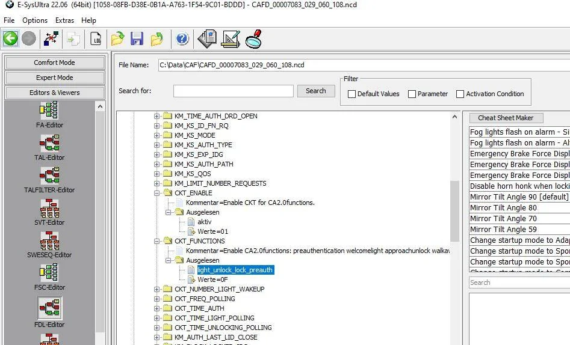Collapse the CKT_FUNCTIONS node

coord(156,241)
